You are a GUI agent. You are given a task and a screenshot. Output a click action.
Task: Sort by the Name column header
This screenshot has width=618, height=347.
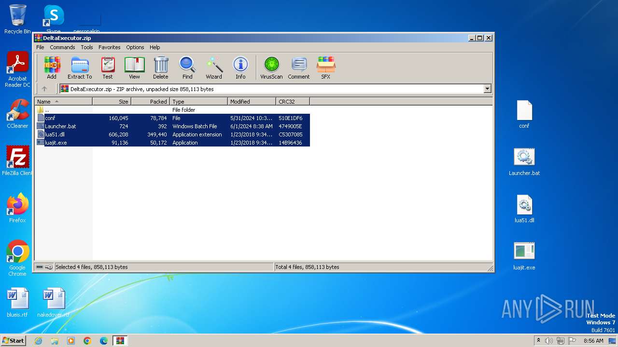(x=63, y=102)
